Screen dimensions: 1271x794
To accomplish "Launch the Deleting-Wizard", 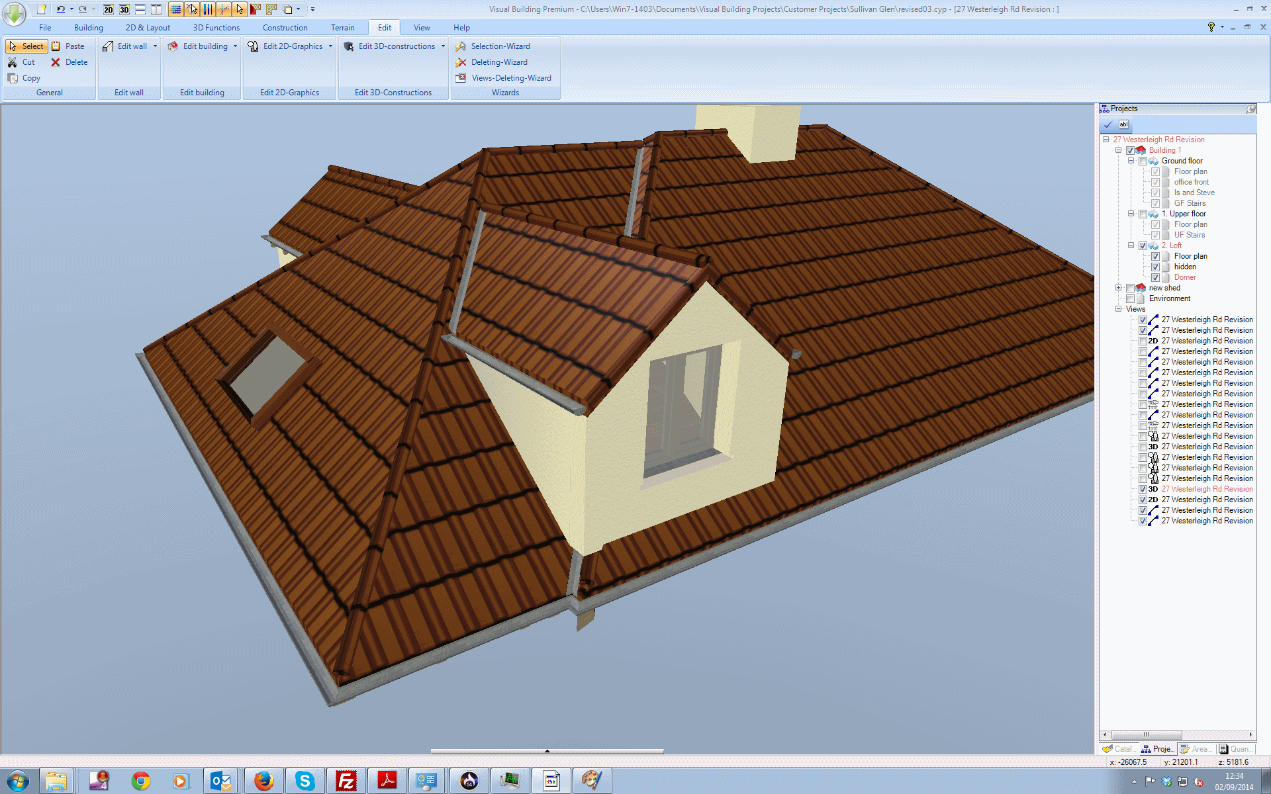I will 498,62.
